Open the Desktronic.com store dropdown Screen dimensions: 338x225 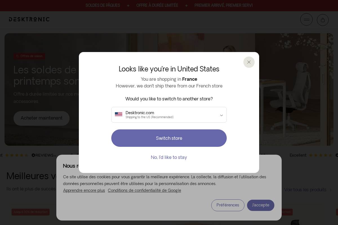169,115
